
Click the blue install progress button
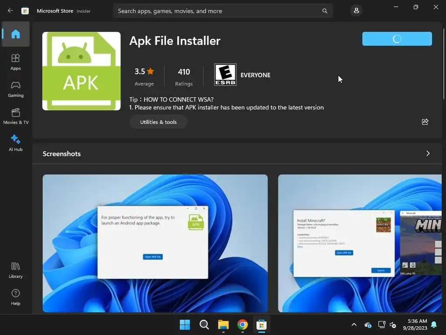pyautogui.click(x=397, y=39)
